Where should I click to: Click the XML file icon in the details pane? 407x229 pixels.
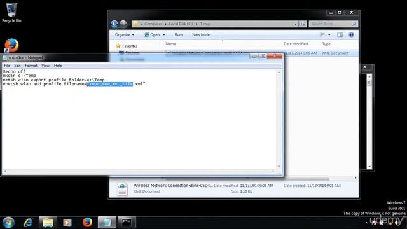[122, 189]
